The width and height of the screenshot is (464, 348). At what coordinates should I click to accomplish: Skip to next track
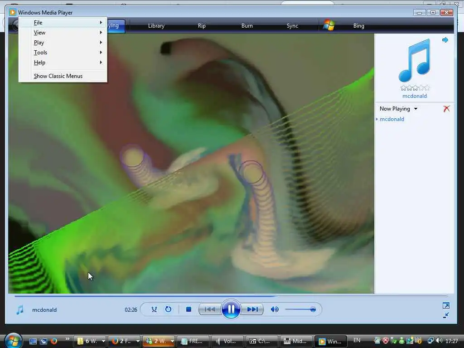[x=252, y=309]
